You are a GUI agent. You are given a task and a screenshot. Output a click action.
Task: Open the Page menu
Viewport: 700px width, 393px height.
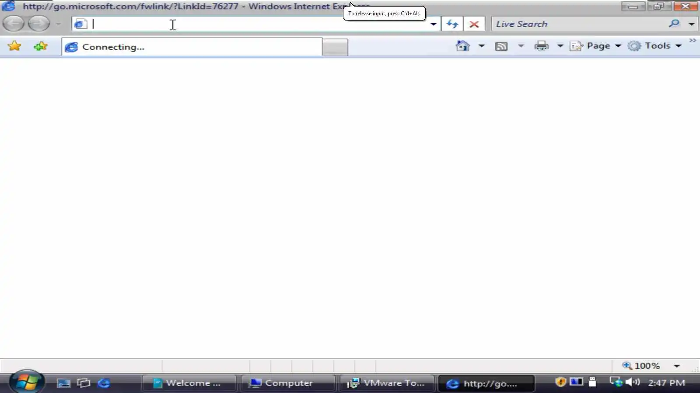pos(595,46)
